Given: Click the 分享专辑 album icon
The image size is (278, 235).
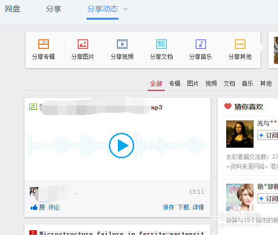Looking at the screenshot, I should 44,44.
